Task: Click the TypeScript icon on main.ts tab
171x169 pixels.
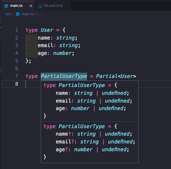Action: pyautogui.click(x=6, y=6)
